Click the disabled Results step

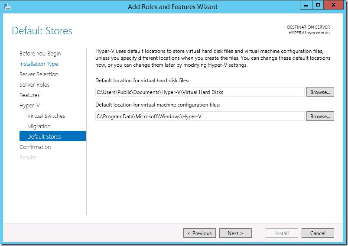coord(28,158)
